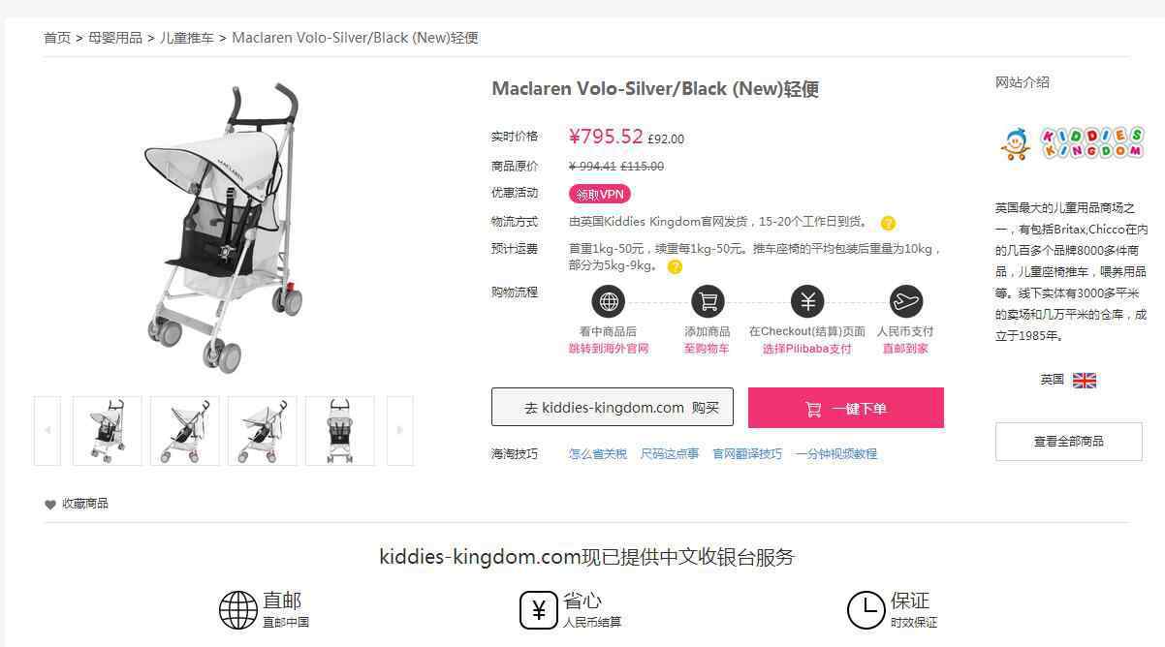1165x647 pixels.
Task: Select the first stroller thumbnail
Action: coord(108,430)
